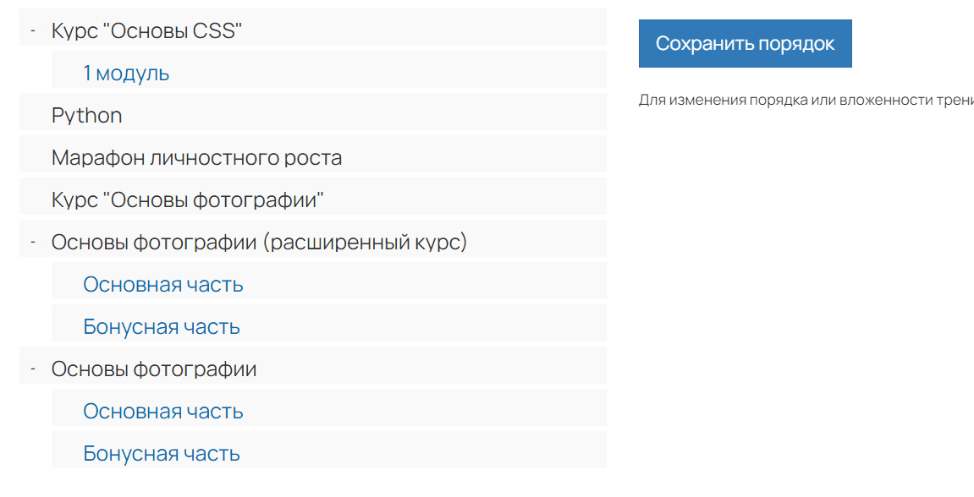The image size is (974, 497).
Task: Click the Сохранить порядок button
Action: click(x=746, y=43)
